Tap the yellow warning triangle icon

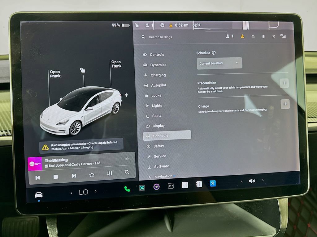[x=45, y=147]
